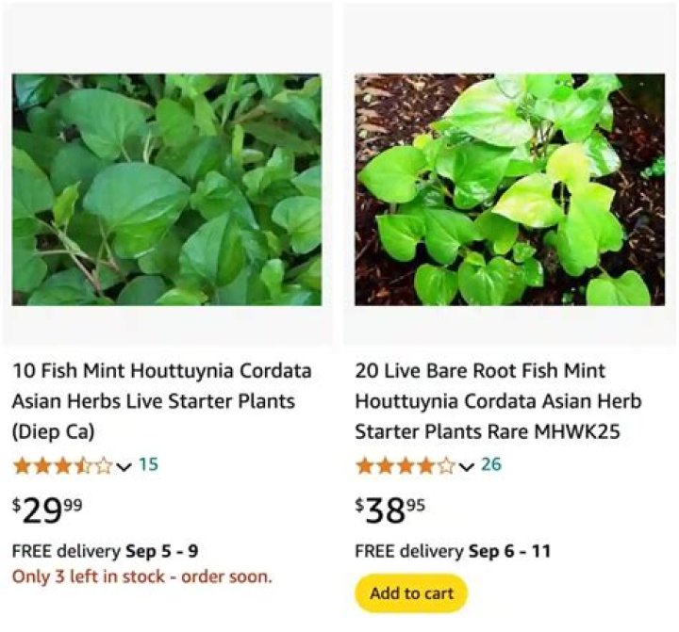Open the 26 reviews link
The image size is (679, 632).
(x=491, y=464)
